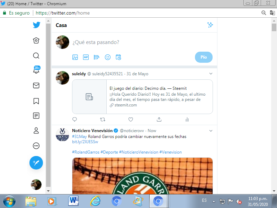Click the profile picture beside the compose box
277x208 pixels.
pos(63,42)
